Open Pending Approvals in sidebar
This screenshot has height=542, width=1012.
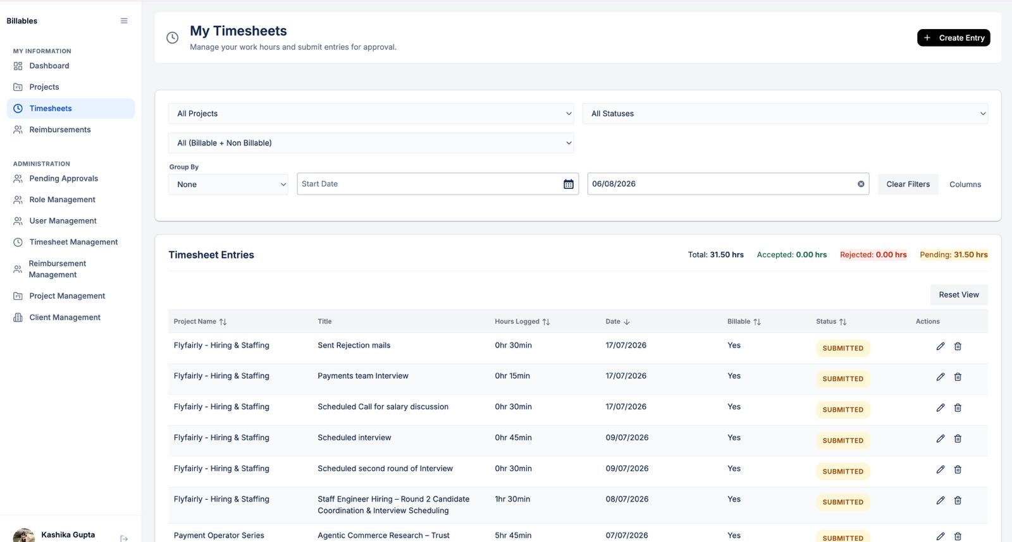71,179
